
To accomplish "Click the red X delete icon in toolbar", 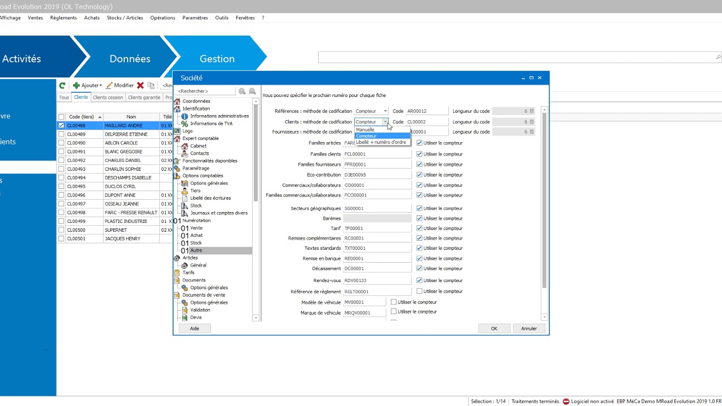I will point(140,86).
